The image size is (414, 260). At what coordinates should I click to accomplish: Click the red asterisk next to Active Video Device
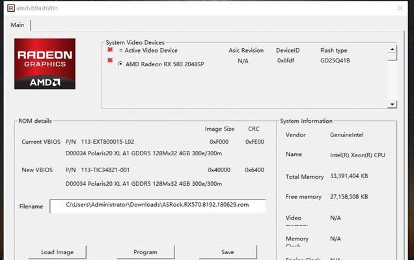click(x=110, y=49)
